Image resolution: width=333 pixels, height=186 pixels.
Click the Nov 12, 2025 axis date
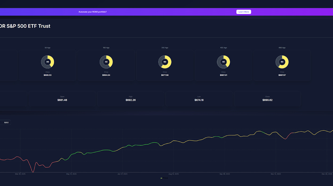276,174
